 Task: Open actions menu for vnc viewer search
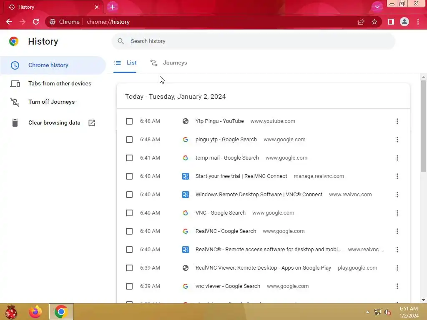(x=397, y=286)
